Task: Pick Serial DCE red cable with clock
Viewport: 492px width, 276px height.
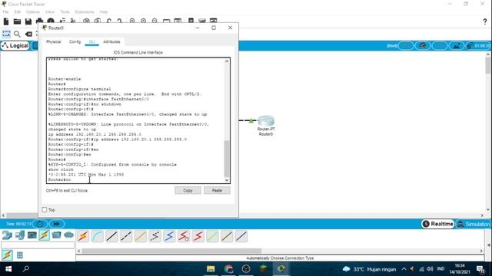Action: pyautogui.click(x=184, y=236)
